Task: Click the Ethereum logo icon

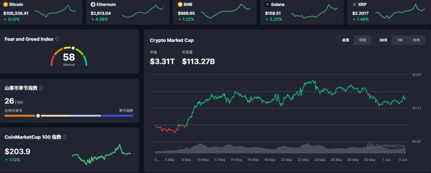Action: tap(93, 4)
